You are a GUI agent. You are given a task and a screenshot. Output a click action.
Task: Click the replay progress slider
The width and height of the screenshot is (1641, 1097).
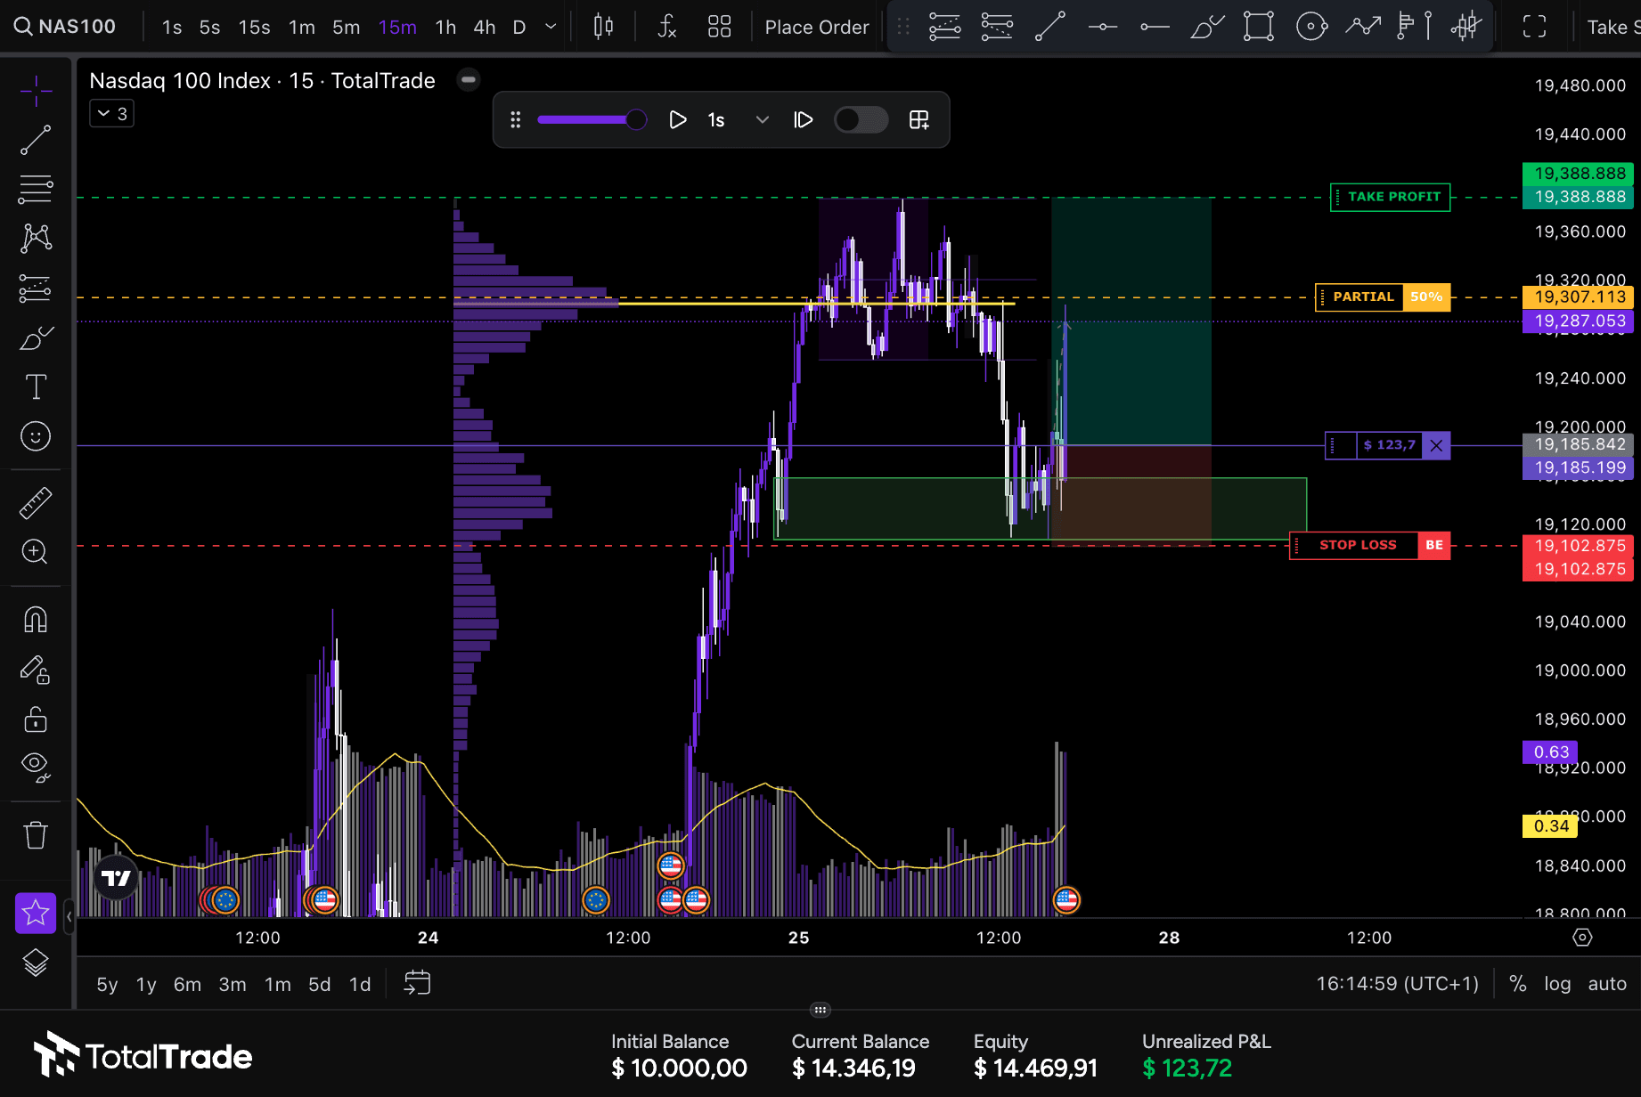[x=592, y=119]
